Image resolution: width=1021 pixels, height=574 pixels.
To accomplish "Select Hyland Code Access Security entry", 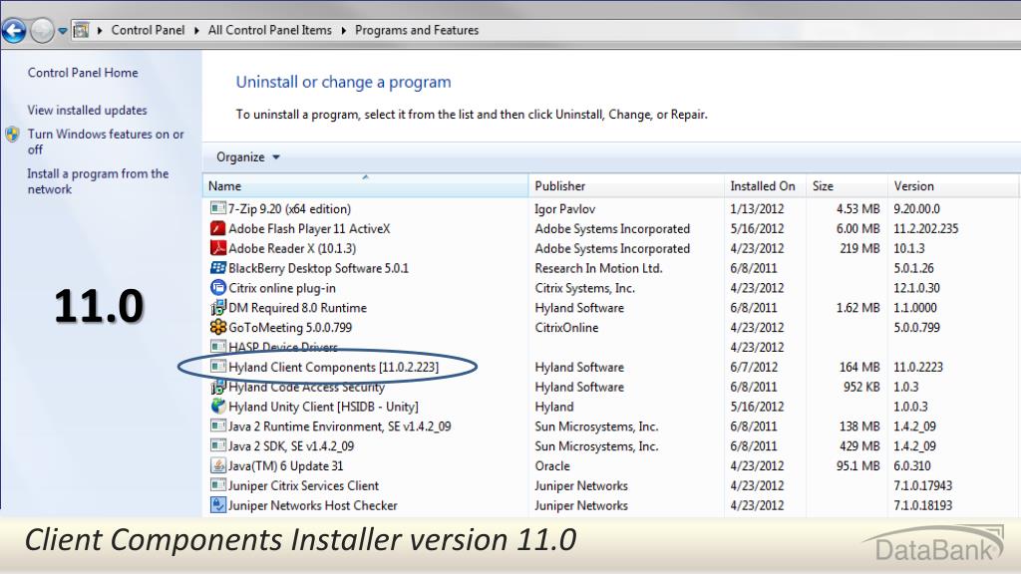I will pyautogui.click(x=307, y=387).
